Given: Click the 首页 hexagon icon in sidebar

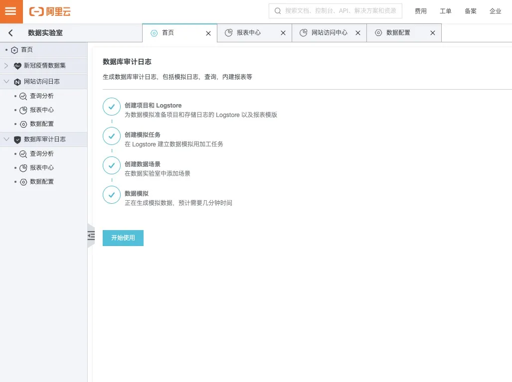Looking at the screenshot, I should pos(14,50).
